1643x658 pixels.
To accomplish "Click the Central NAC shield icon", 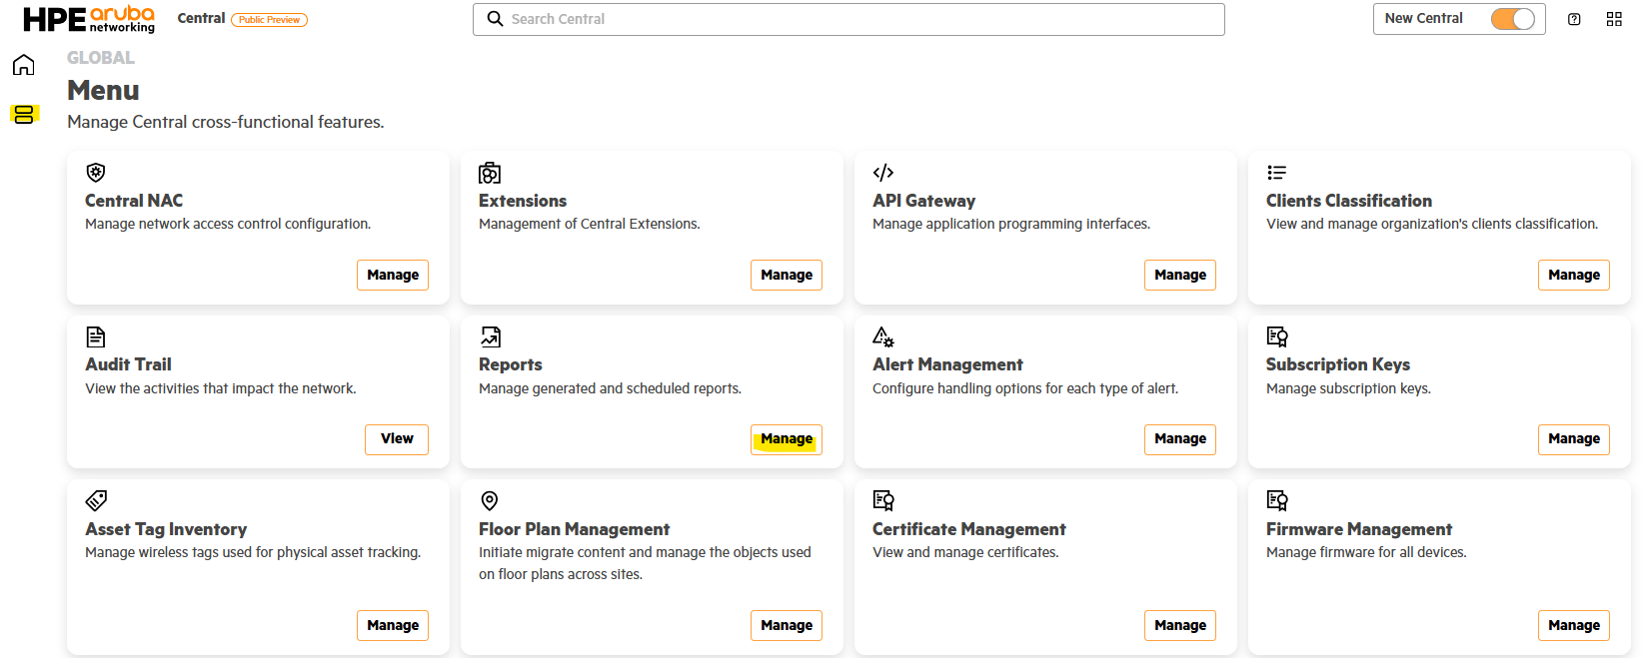I will [96, 173].
